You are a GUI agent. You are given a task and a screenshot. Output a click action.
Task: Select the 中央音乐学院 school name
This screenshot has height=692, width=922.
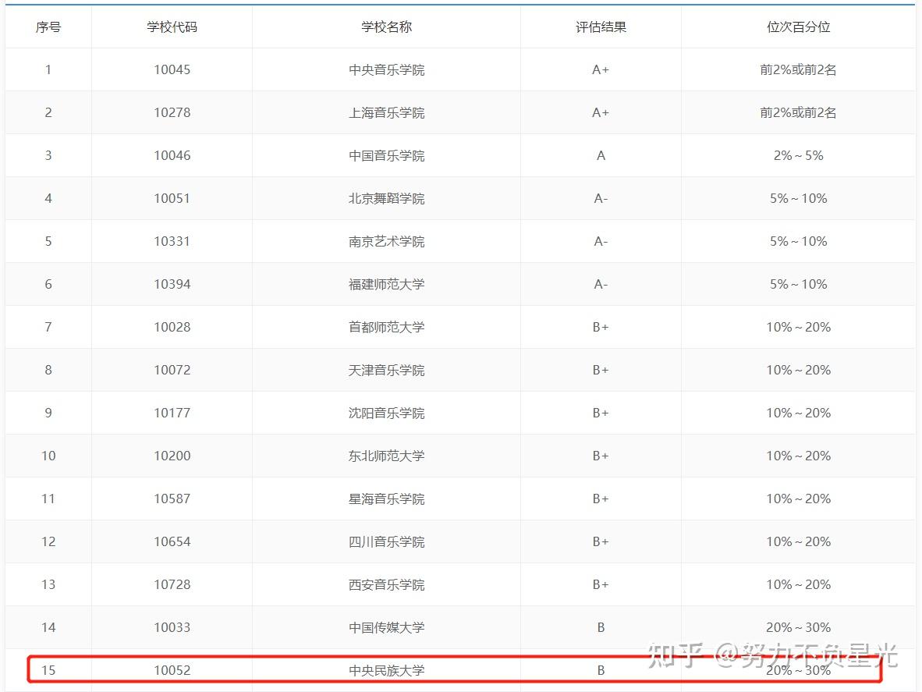click(386, 70)
